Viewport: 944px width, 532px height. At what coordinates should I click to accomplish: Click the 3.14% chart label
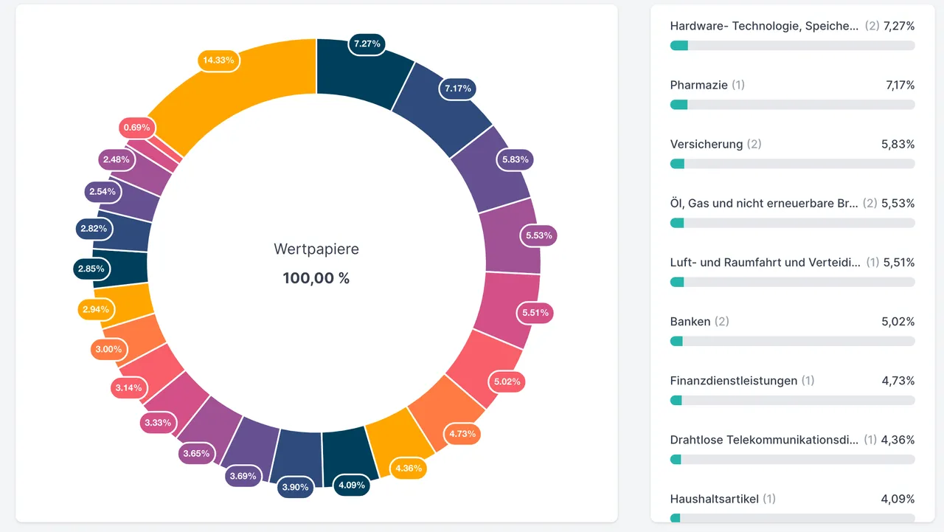[x=128, y=387]
